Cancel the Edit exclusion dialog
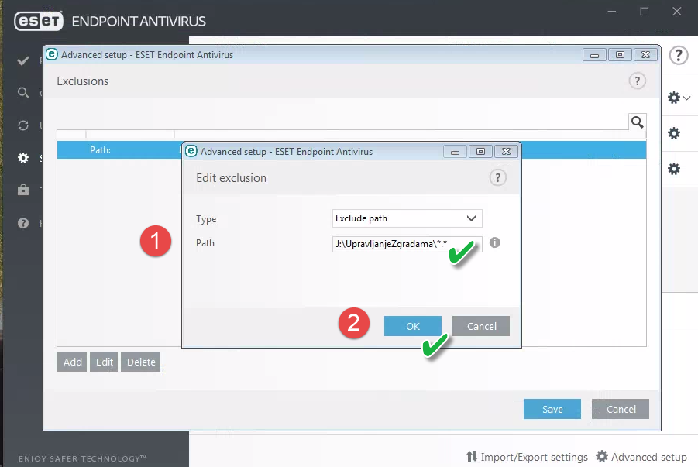Image resolution: width=698 pixels, height=467 pixels. (x=481, y=326)
